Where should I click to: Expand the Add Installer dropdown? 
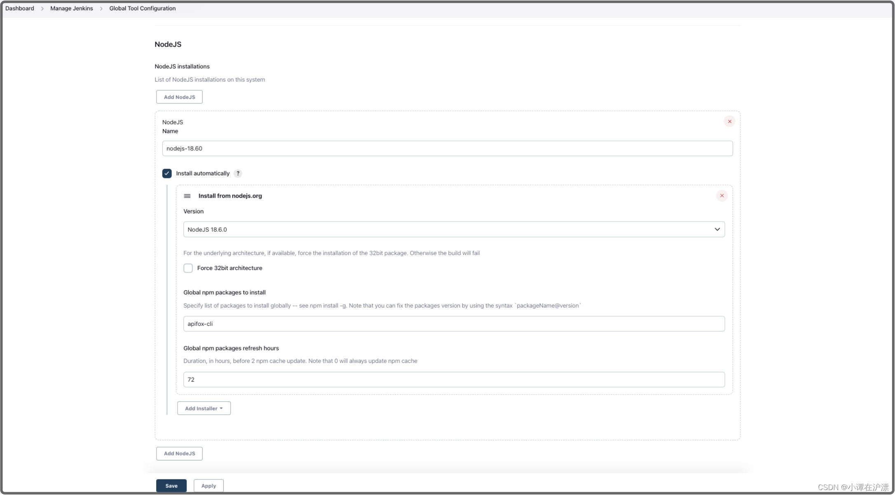click(x=204, y=409)
